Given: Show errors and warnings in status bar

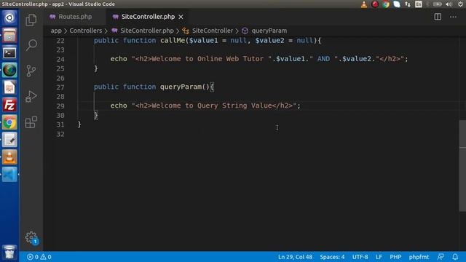Looking at the screenshot, I should click(x=39, y=257).
